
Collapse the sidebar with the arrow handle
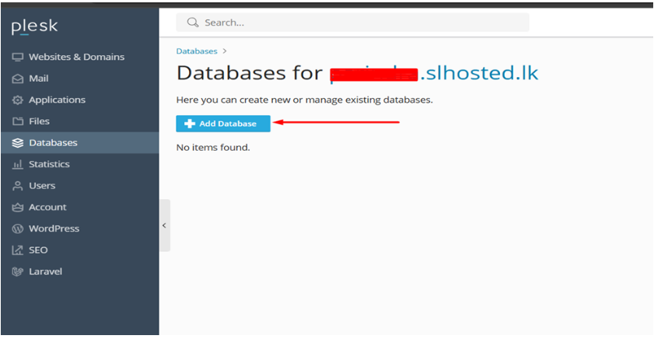click(x=164, y=225)
